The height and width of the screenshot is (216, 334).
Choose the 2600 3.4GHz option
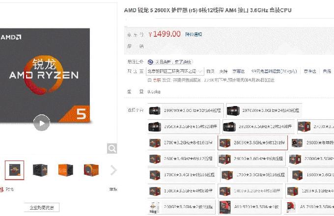pos(181,159)
